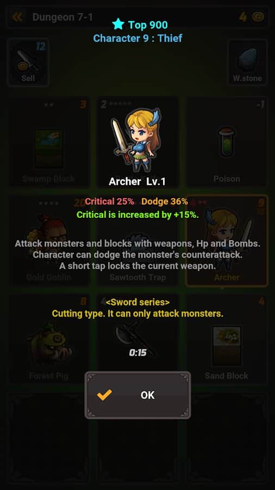275x490 pixels.
Task: Select the Sand Block card
Action: click(227, 339)
